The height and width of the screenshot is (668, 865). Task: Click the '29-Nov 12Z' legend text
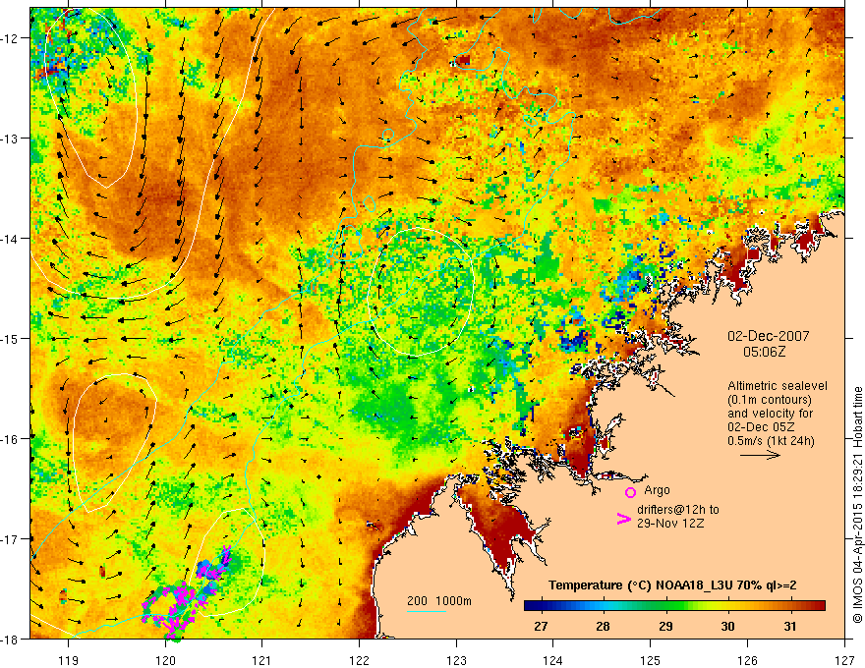click(x=670, y=523)
